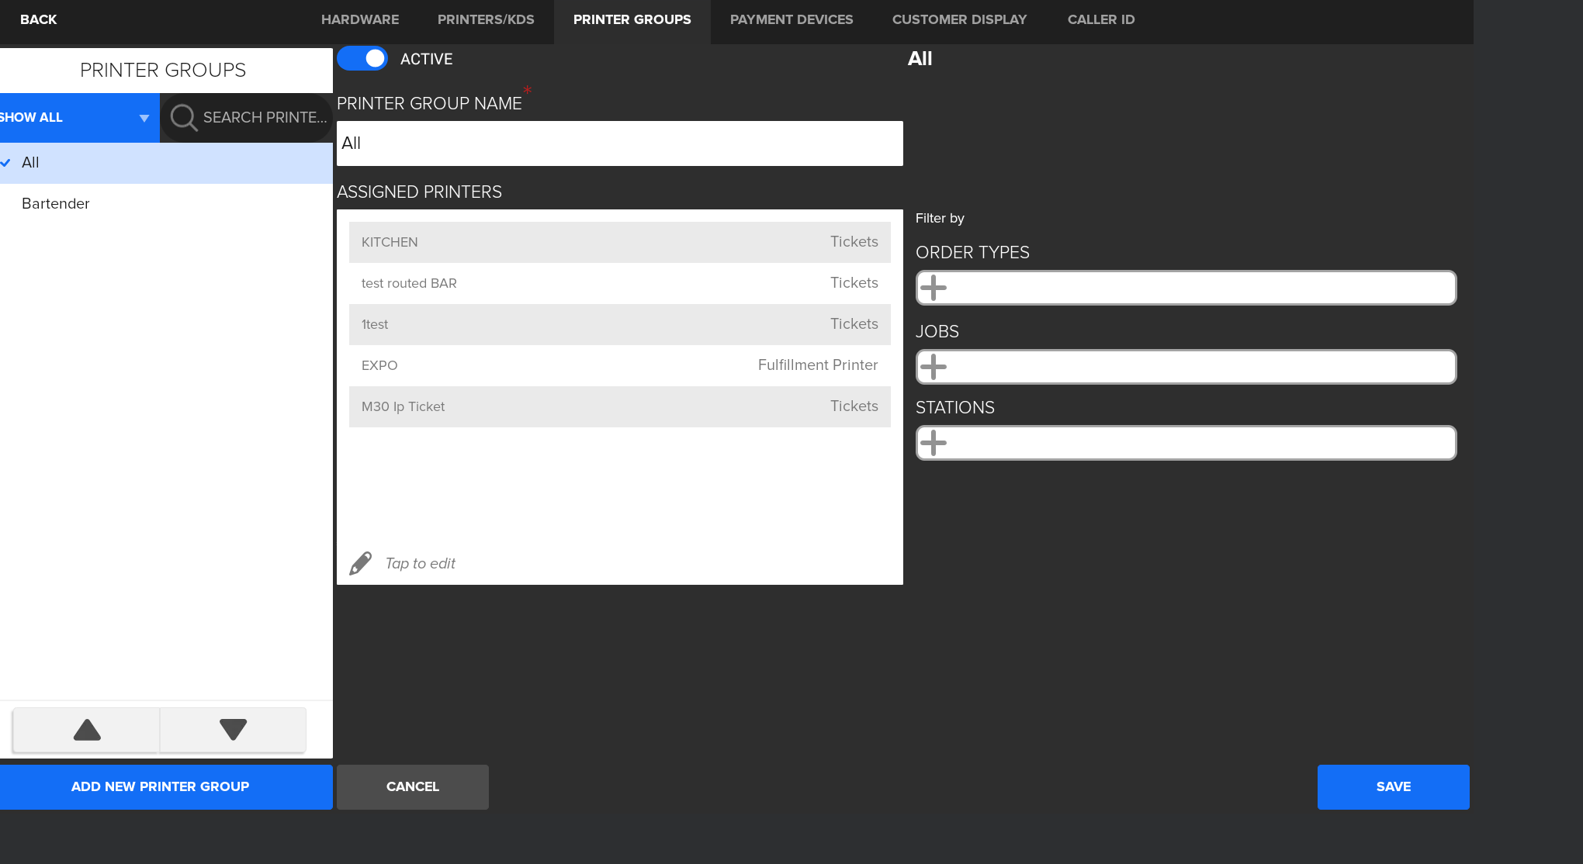This screenshot has height=864, width=1583.
Task: Open the SHOW ALL dropdown
Action: pos(79,118)
